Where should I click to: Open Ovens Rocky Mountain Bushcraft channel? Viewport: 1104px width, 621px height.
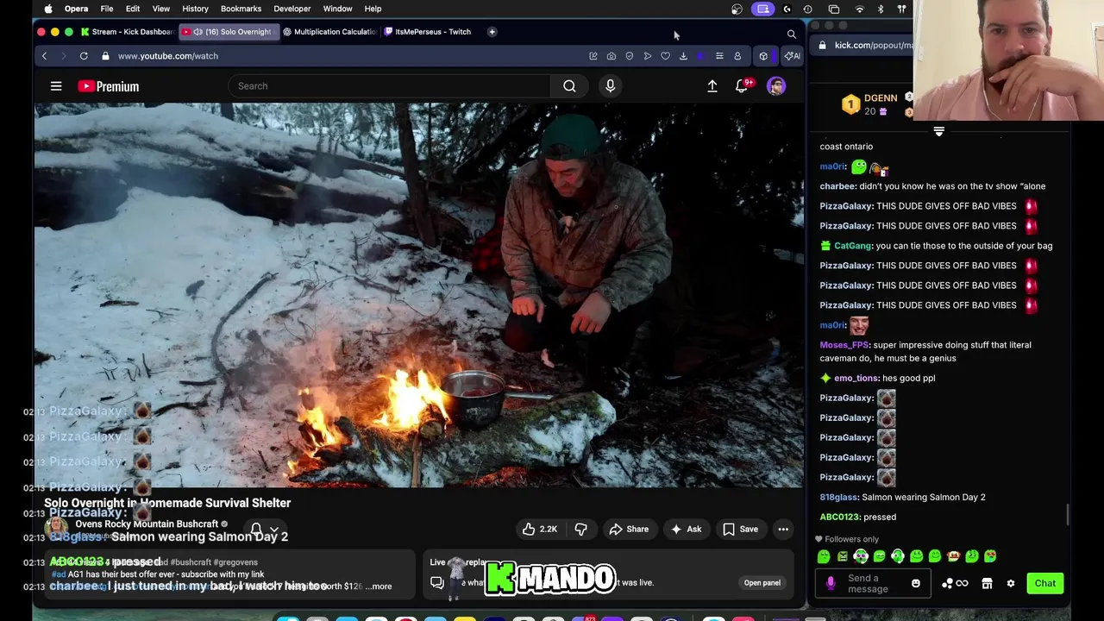click(x=147, y=524)
